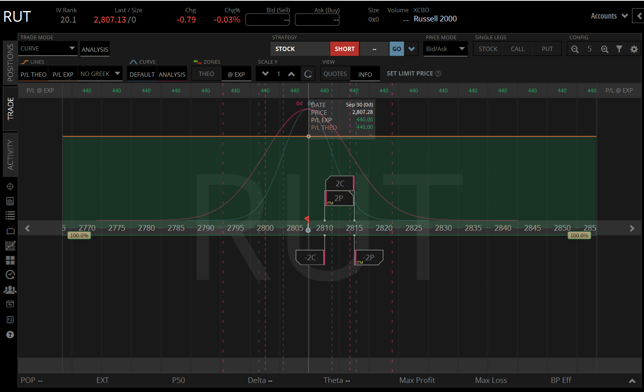This screenshot has height=392, width=644.
Task: Open the Bid/Ask price mode dropdown
Action: coord(445,49)
